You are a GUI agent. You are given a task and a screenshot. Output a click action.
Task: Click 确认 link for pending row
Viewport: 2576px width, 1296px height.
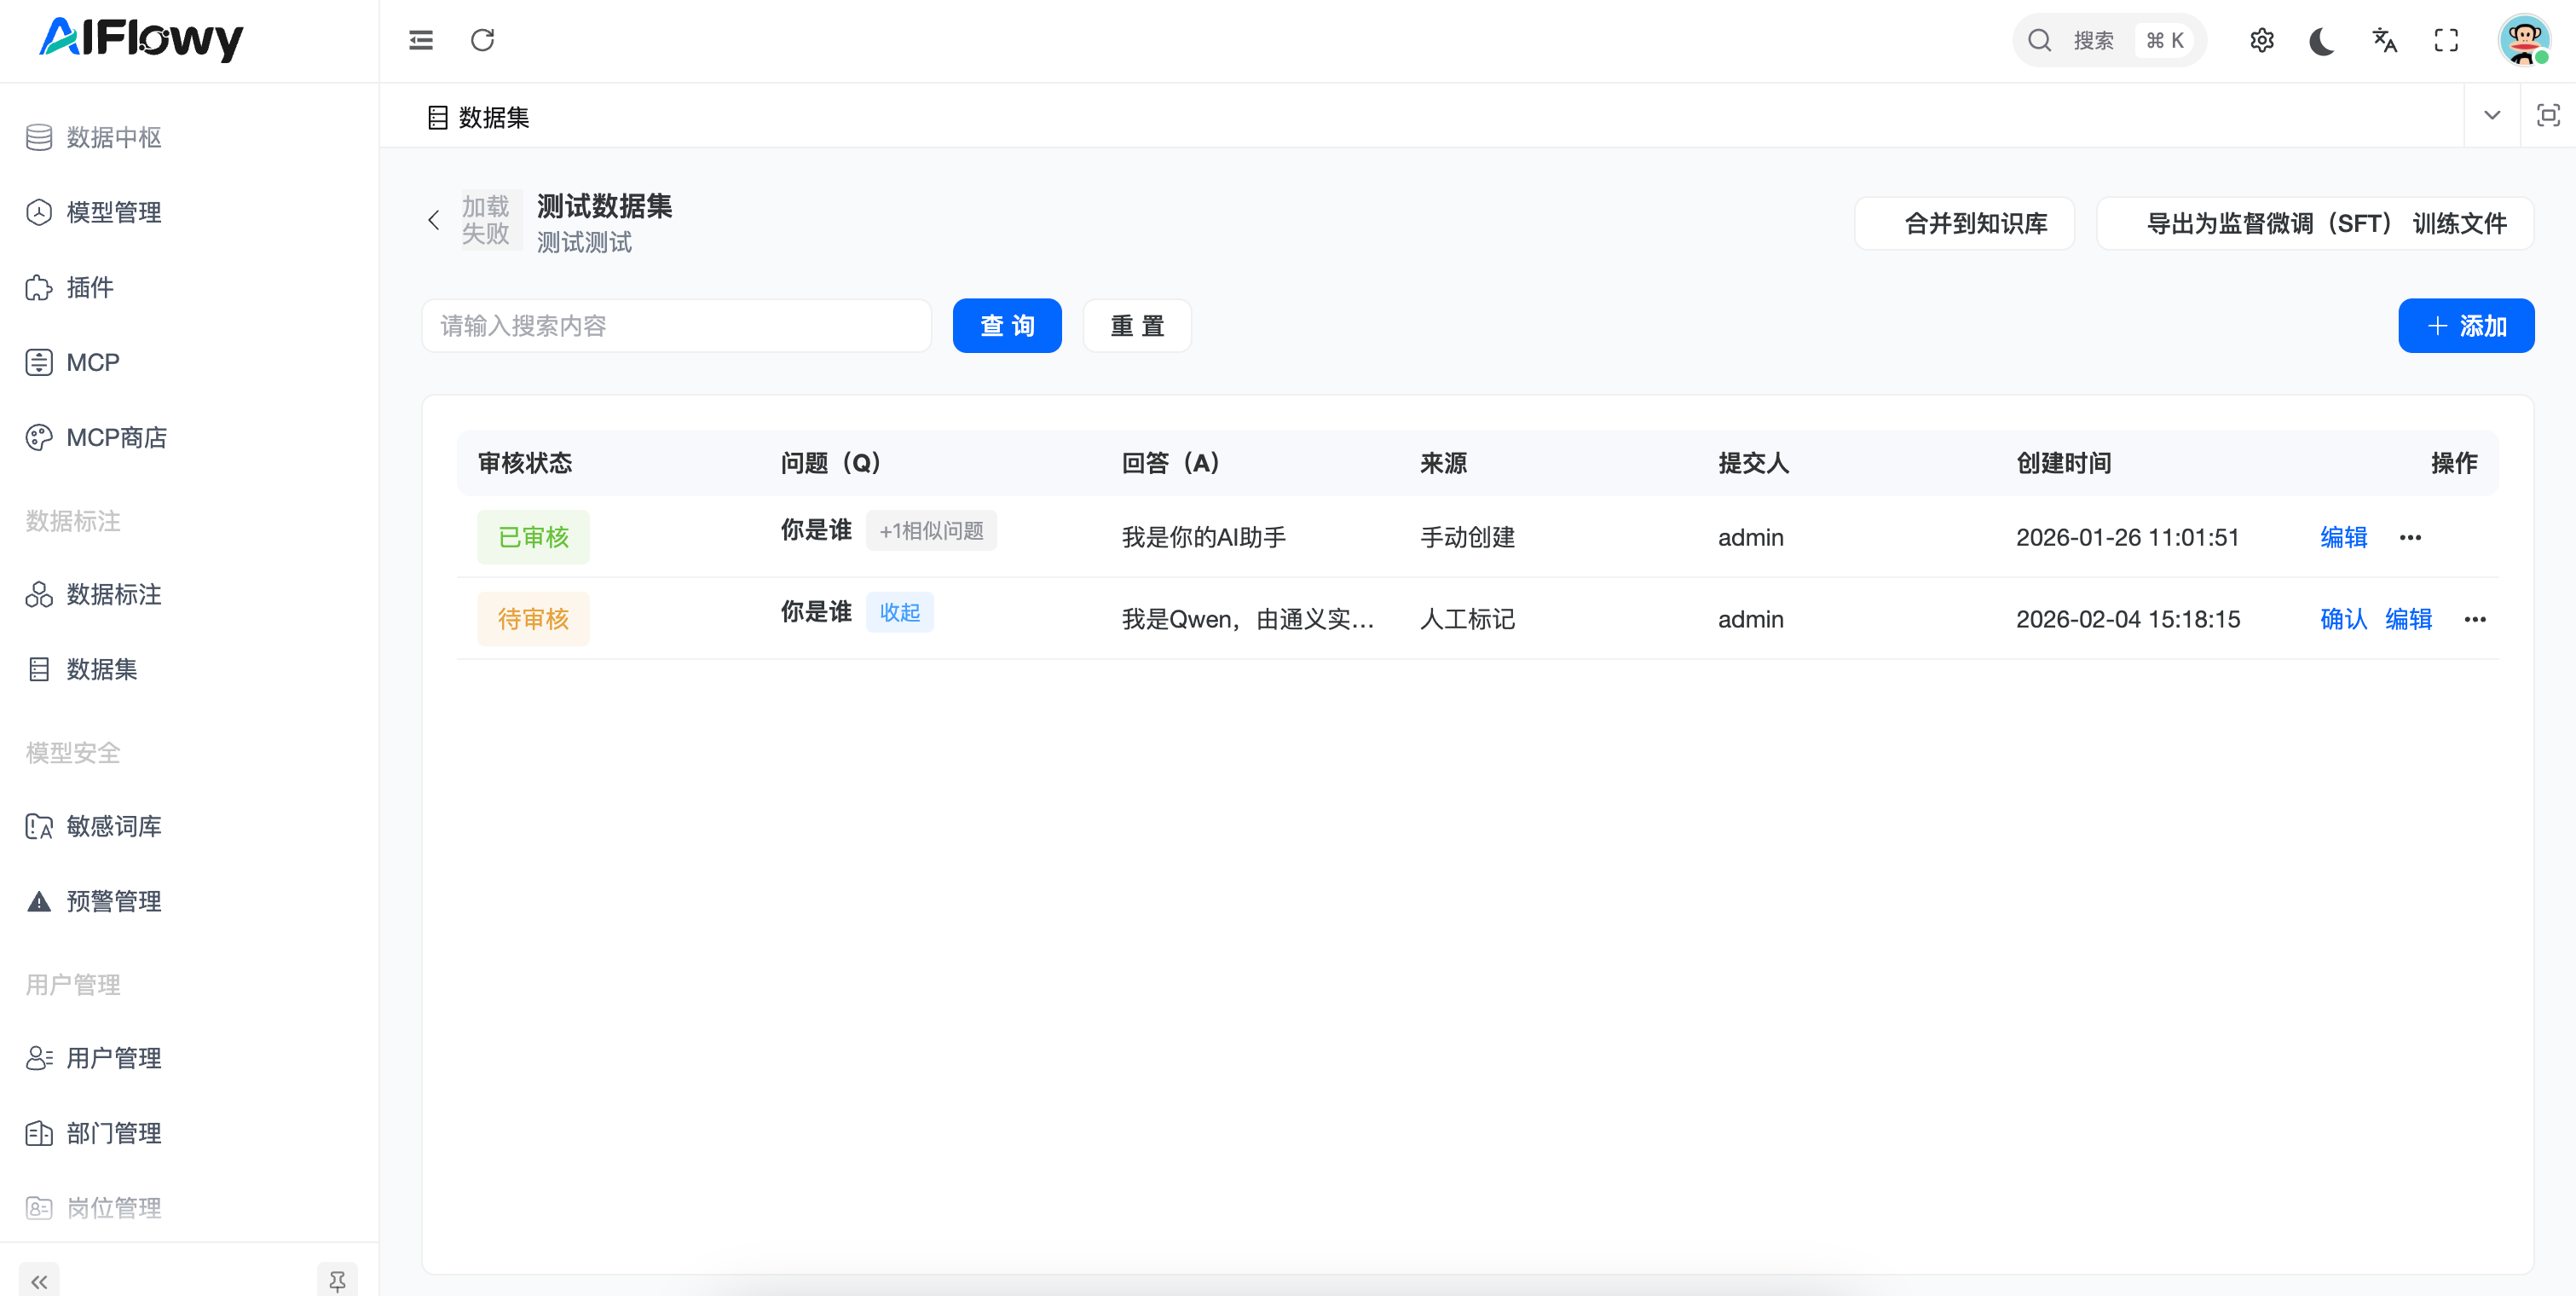pyautogui.click(x=2343, y=619)
